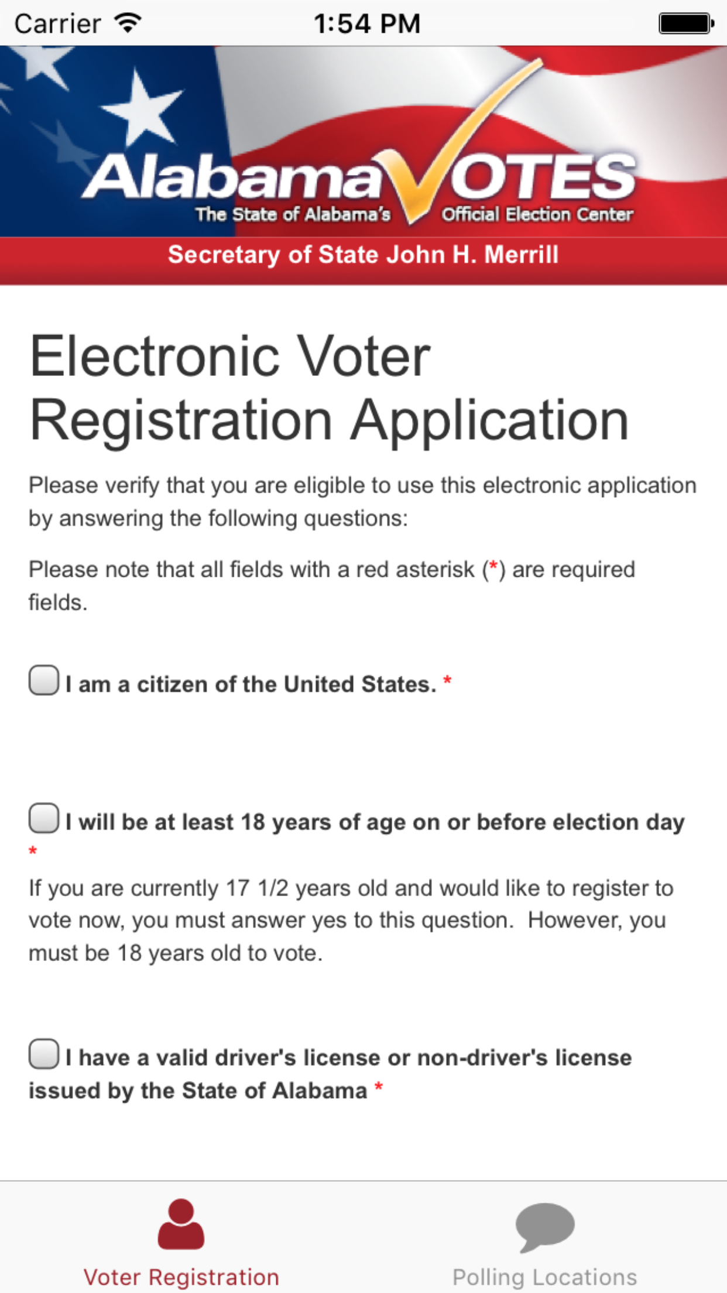Tap the 1:54 PM clock in status bar
The width and height of the screenshot is (727, 1293).
coord(367,24)
